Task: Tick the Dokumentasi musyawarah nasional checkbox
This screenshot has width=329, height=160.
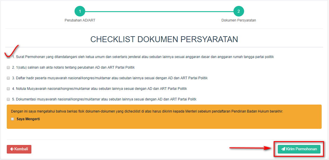Action: pyautogui.click(x=8, y=99)
